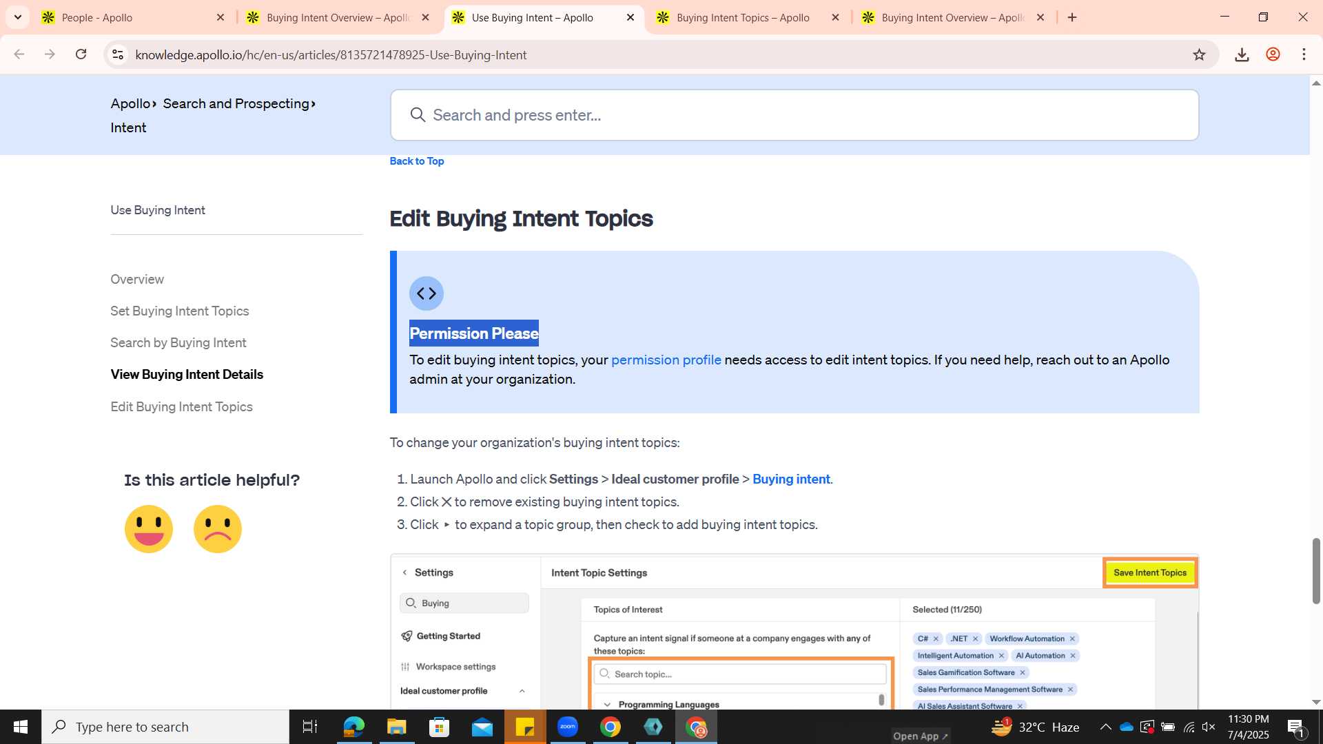Open the browser downloads icon
Screen dimensions: 1323x744
pos(1242,54)
